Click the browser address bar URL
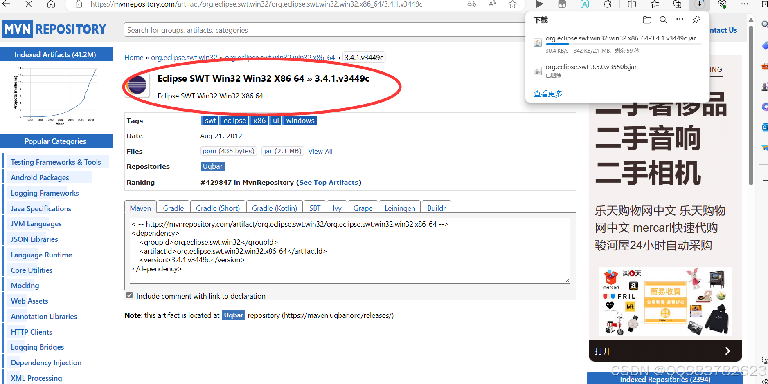Image resolution: width=768 pixels, height=384 pixels. click(x=257, y=4)
